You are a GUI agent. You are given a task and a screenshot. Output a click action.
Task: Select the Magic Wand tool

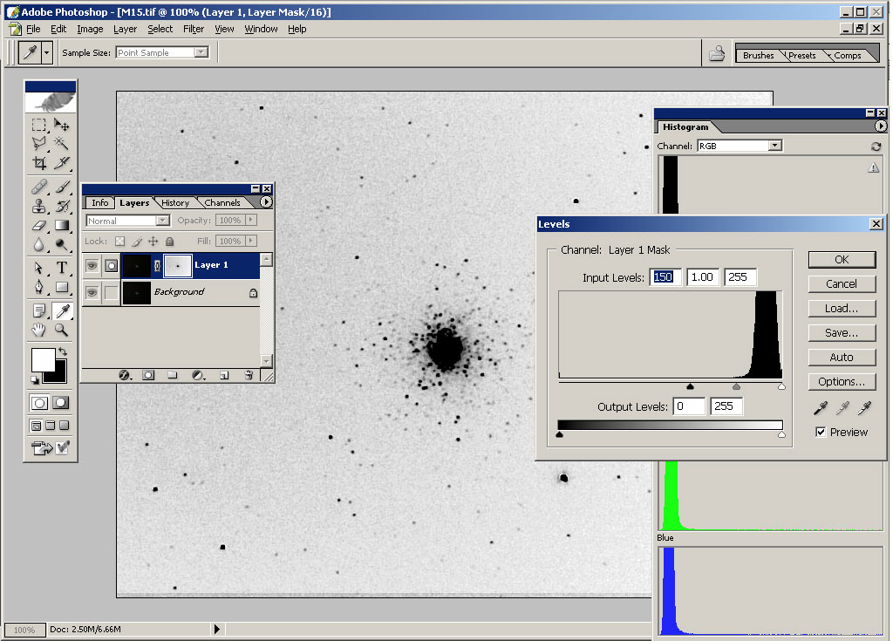click(62, 143)
